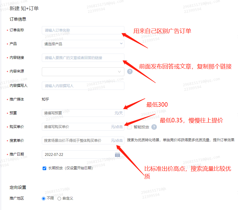This screenshot has height=210, width=238.
Task: Click the 内容链接 input field
Action: 83,58
